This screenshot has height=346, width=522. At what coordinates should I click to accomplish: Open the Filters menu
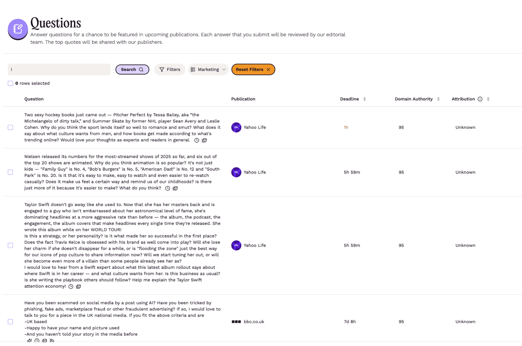point(170,70)
